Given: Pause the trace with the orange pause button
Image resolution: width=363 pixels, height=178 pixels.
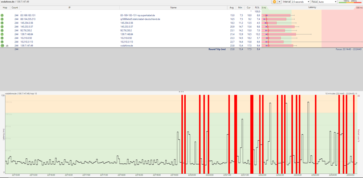Looking at the screenshot, I should click(x=274, y=1).
